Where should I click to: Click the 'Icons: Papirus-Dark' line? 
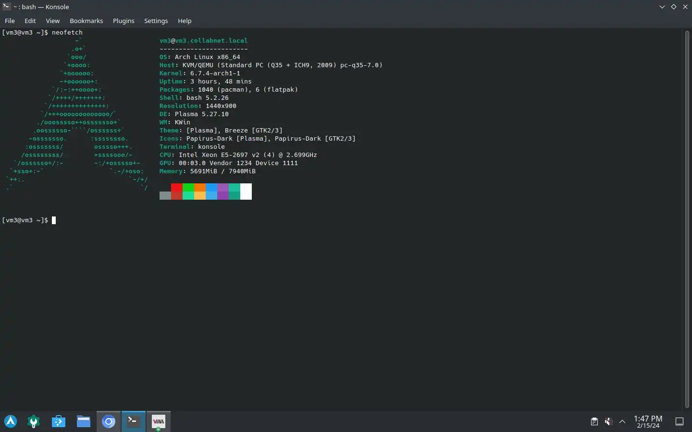(258, 138)
